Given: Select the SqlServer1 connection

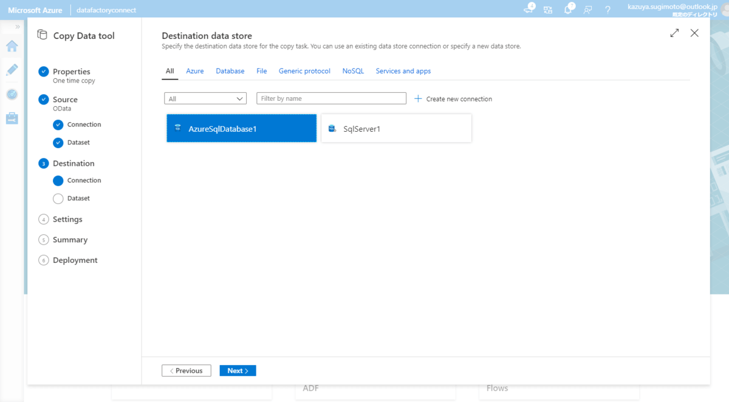Looking at the screenshot, I should 396,128.
